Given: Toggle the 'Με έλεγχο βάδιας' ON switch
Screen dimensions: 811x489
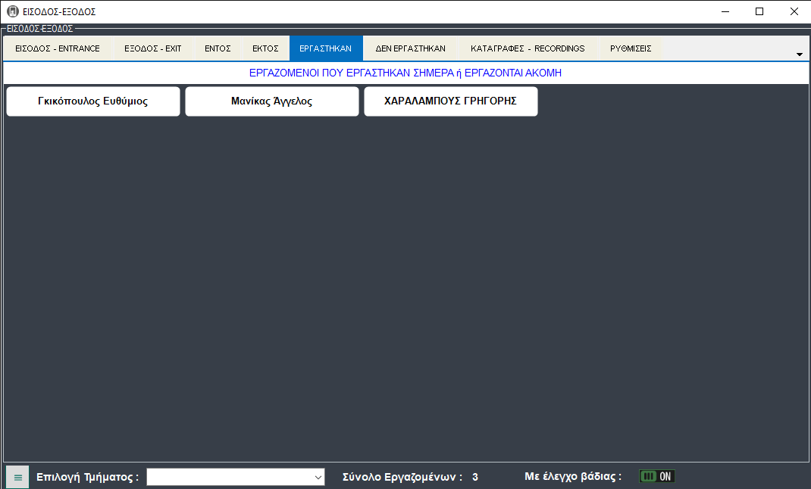Looking at the screenshot, I should 656,476.
